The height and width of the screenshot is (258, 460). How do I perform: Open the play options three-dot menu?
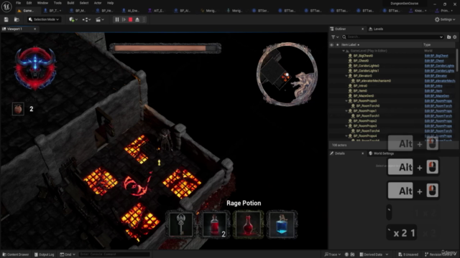pyautogui.click(x=144, y=19)
